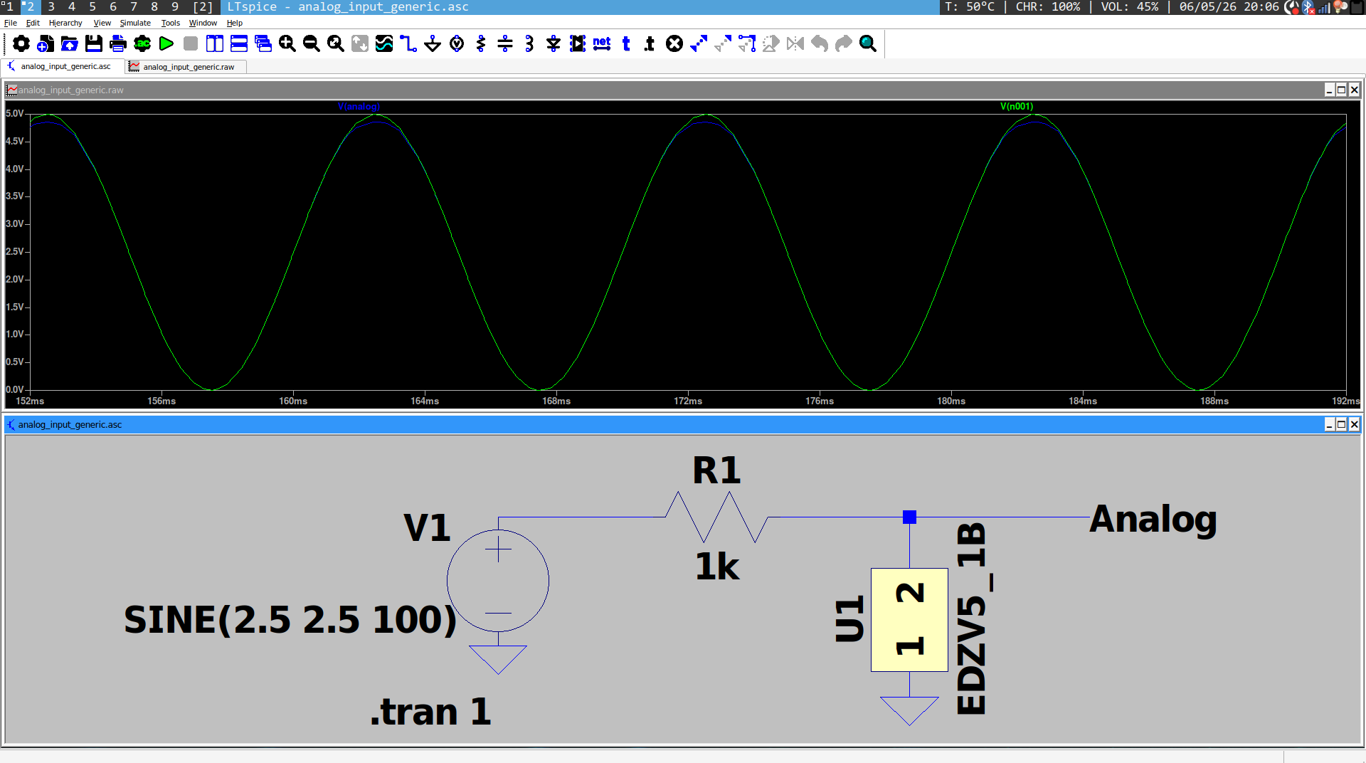This screenshot has width=1366, height=763.
Task: Pick visible traces waveform icon
Action: [x=384, y=43]
